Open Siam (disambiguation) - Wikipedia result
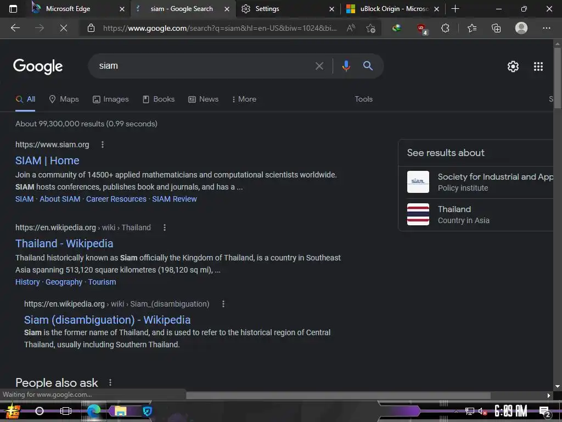The image size is (562, 422). pyautogui.click(x=107, y=320)
